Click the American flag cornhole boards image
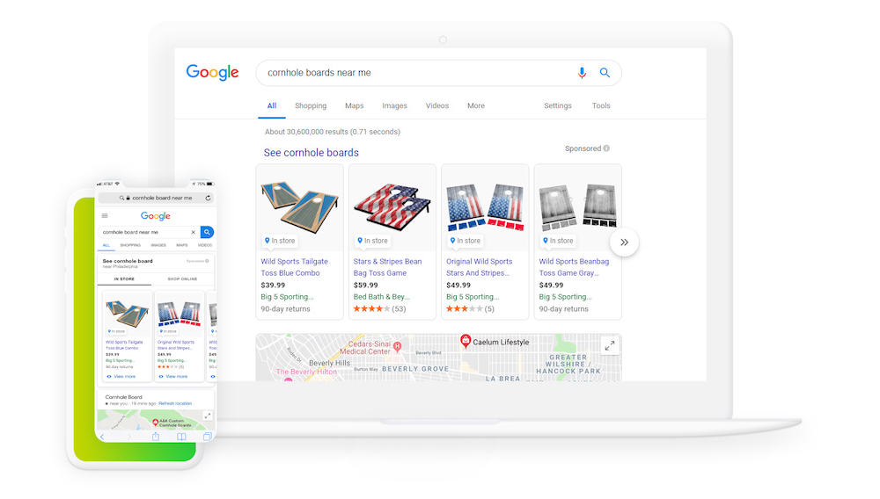880x499 pixels. [x=392, y=206]
